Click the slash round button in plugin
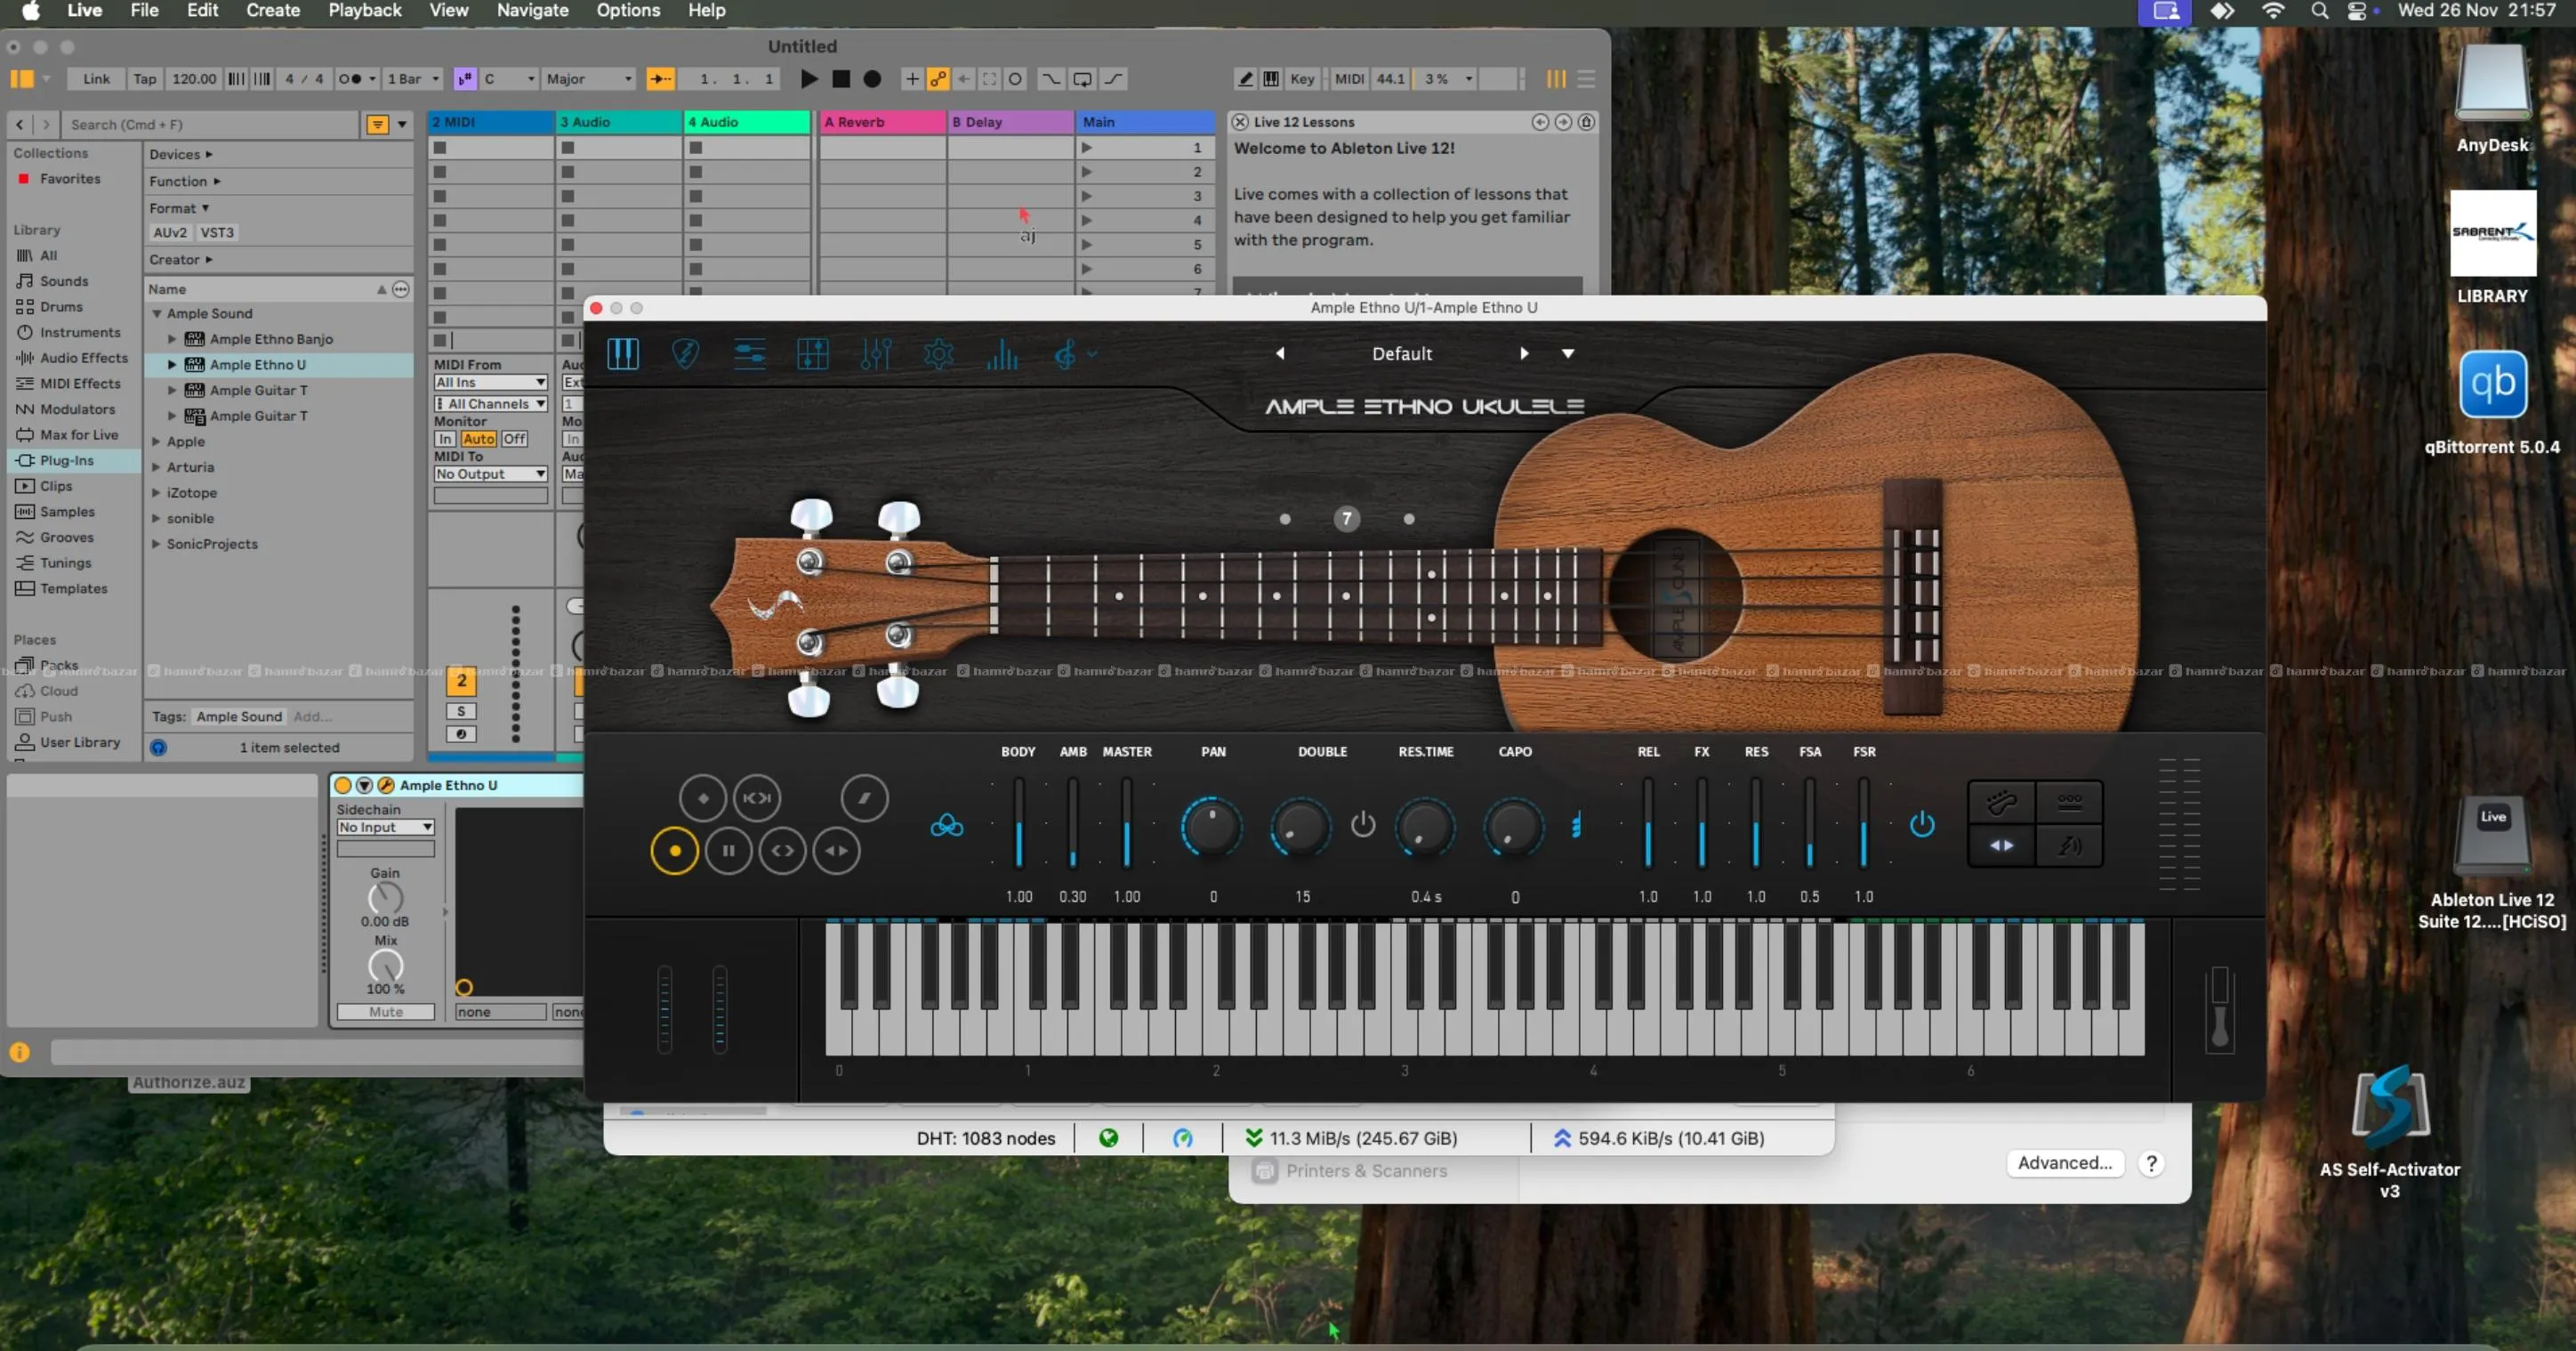 tap(864, 797)
